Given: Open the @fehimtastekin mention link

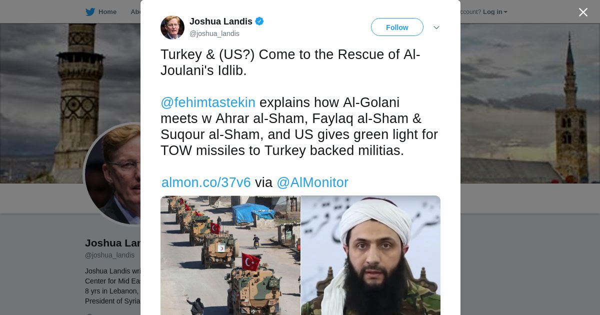Looking at the screenshot, I should [x=208, y=102].
